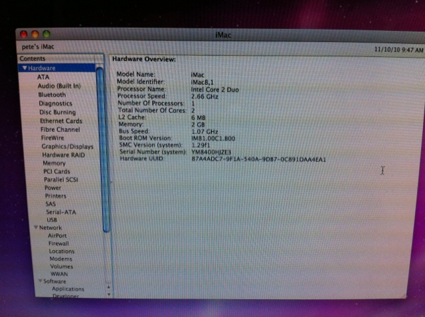Click Boot ROM version IM81.00C1.B00
Image resolution: width=425 pixels, height=317 pixels.
point(213,139)
